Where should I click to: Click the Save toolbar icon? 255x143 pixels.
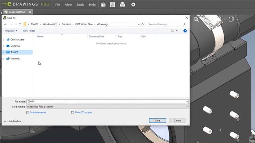112,5
